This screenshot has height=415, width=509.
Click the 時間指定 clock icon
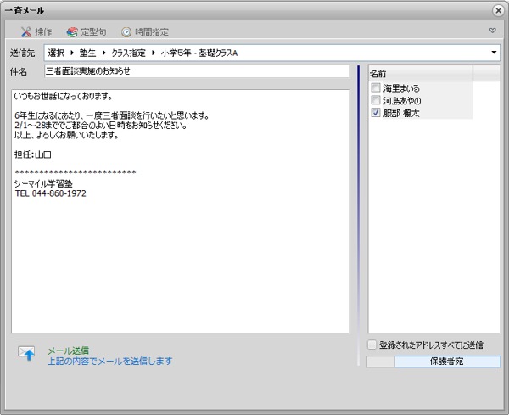pyautogui.click(x=126, y=31)
